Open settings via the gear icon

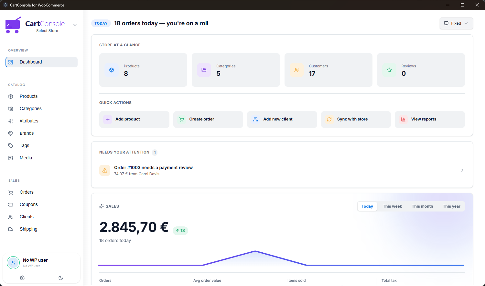22,278
